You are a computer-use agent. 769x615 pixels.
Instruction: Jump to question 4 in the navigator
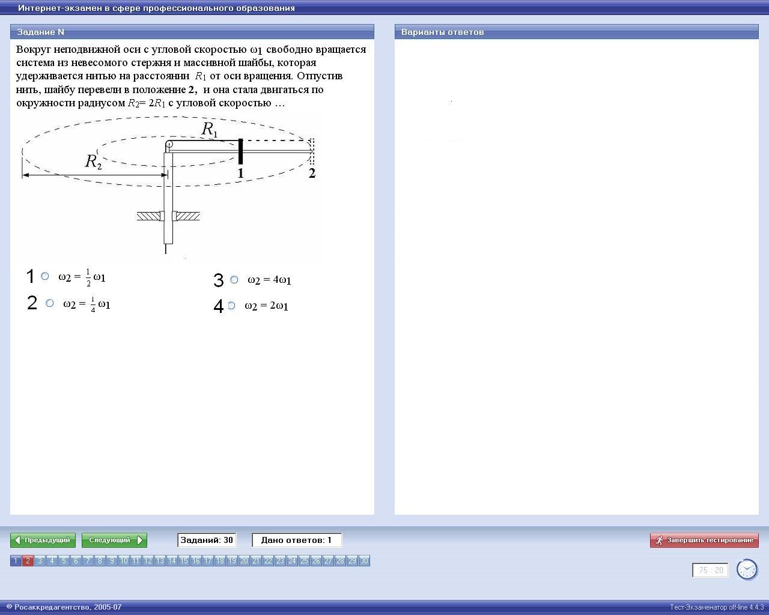(52, 561)
